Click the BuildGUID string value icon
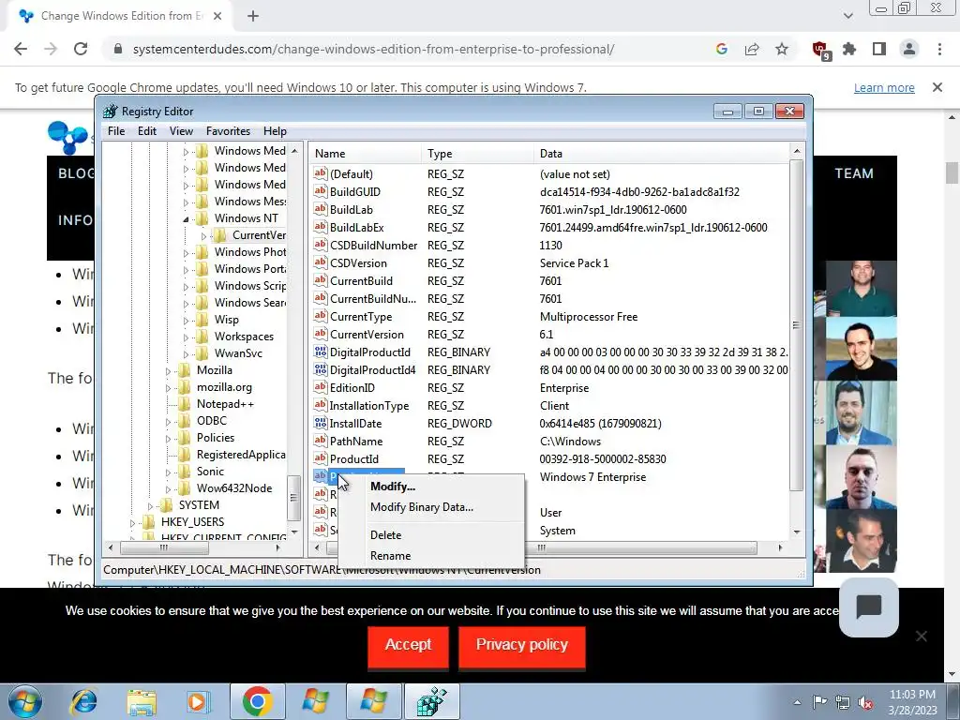 [x=321, y=191]
